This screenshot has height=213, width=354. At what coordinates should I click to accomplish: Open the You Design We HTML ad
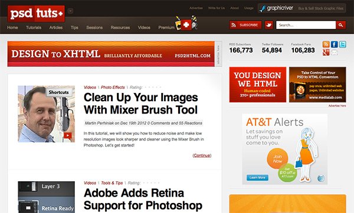coord(258,85)
